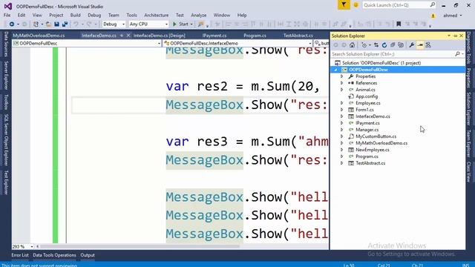475x267 pixels.
Task: Expand the Properties node
Action: coord(341,76)
